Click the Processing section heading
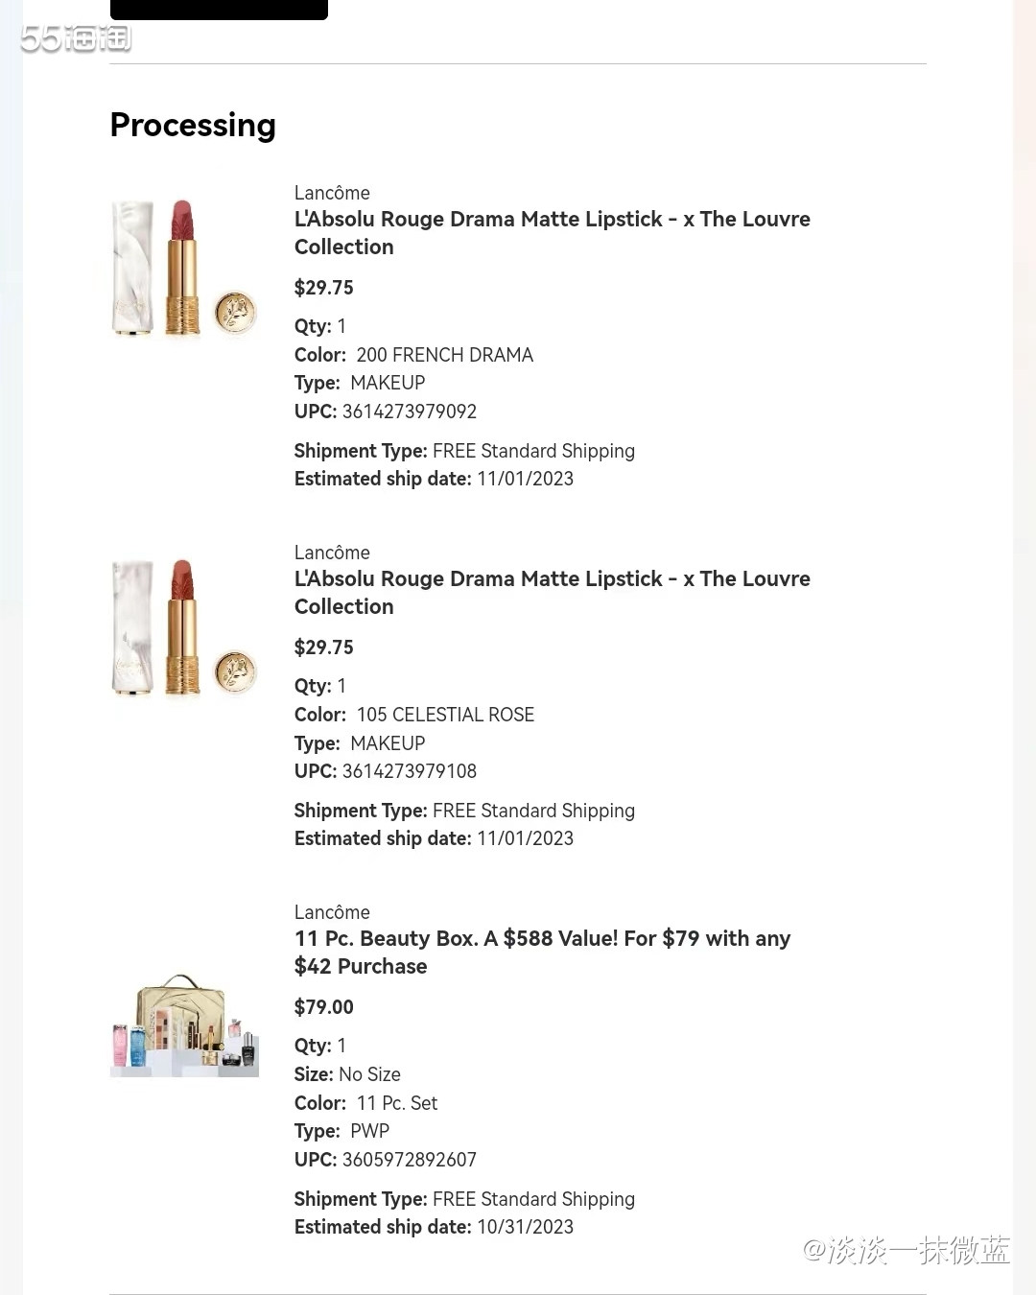The width and height of the screenshot is (1036, 1295). [193, 125]
